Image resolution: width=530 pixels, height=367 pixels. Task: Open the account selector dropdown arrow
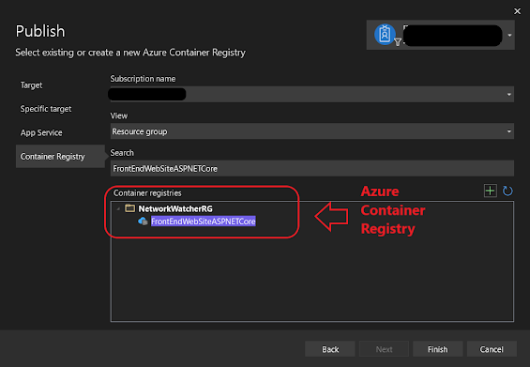[509, 35]
